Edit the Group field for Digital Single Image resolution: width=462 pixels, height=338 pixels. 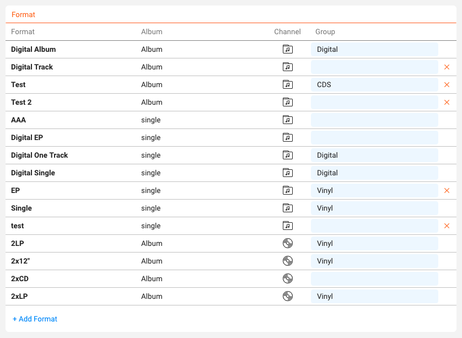click(374, 173)
